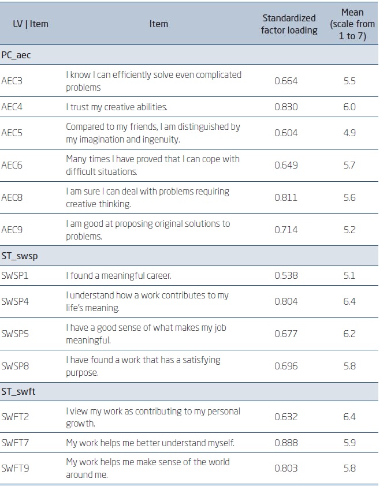Click the SWFT2 item code

tap(15, 417)
